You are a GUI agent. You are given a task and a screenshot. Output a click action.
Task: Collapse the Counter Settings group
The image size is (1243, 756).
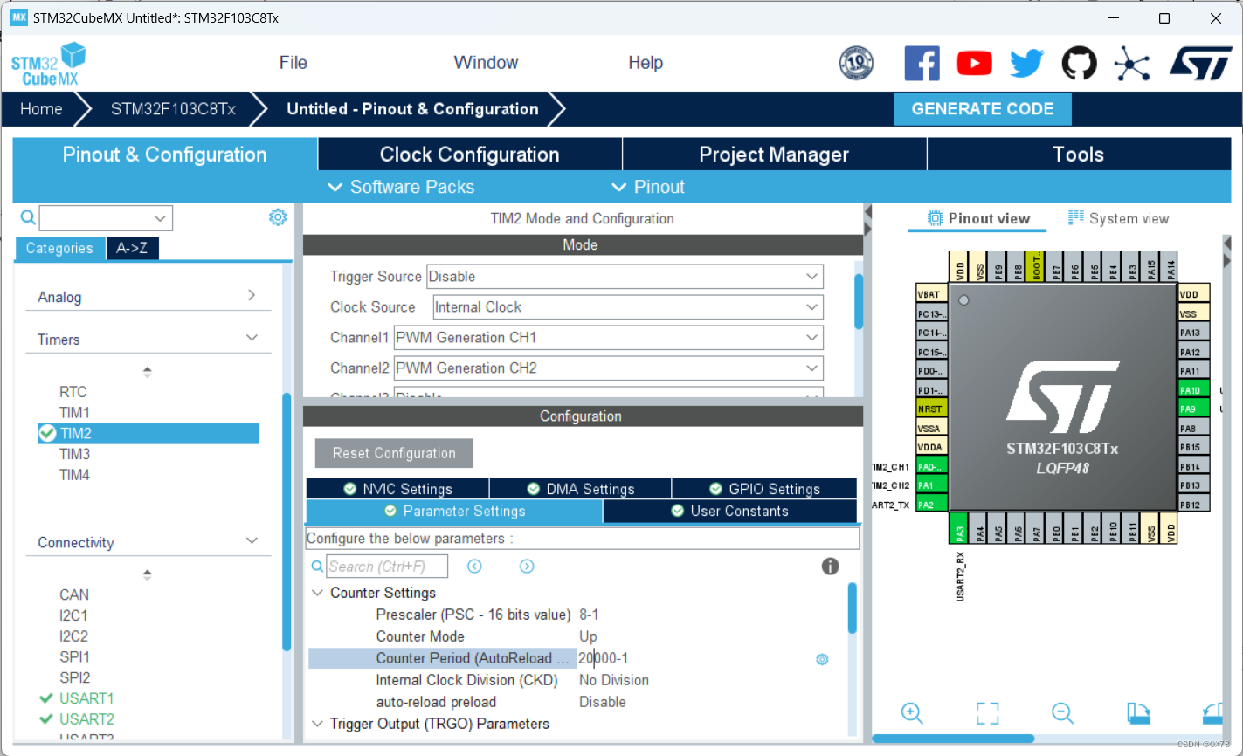pos(317,593)
